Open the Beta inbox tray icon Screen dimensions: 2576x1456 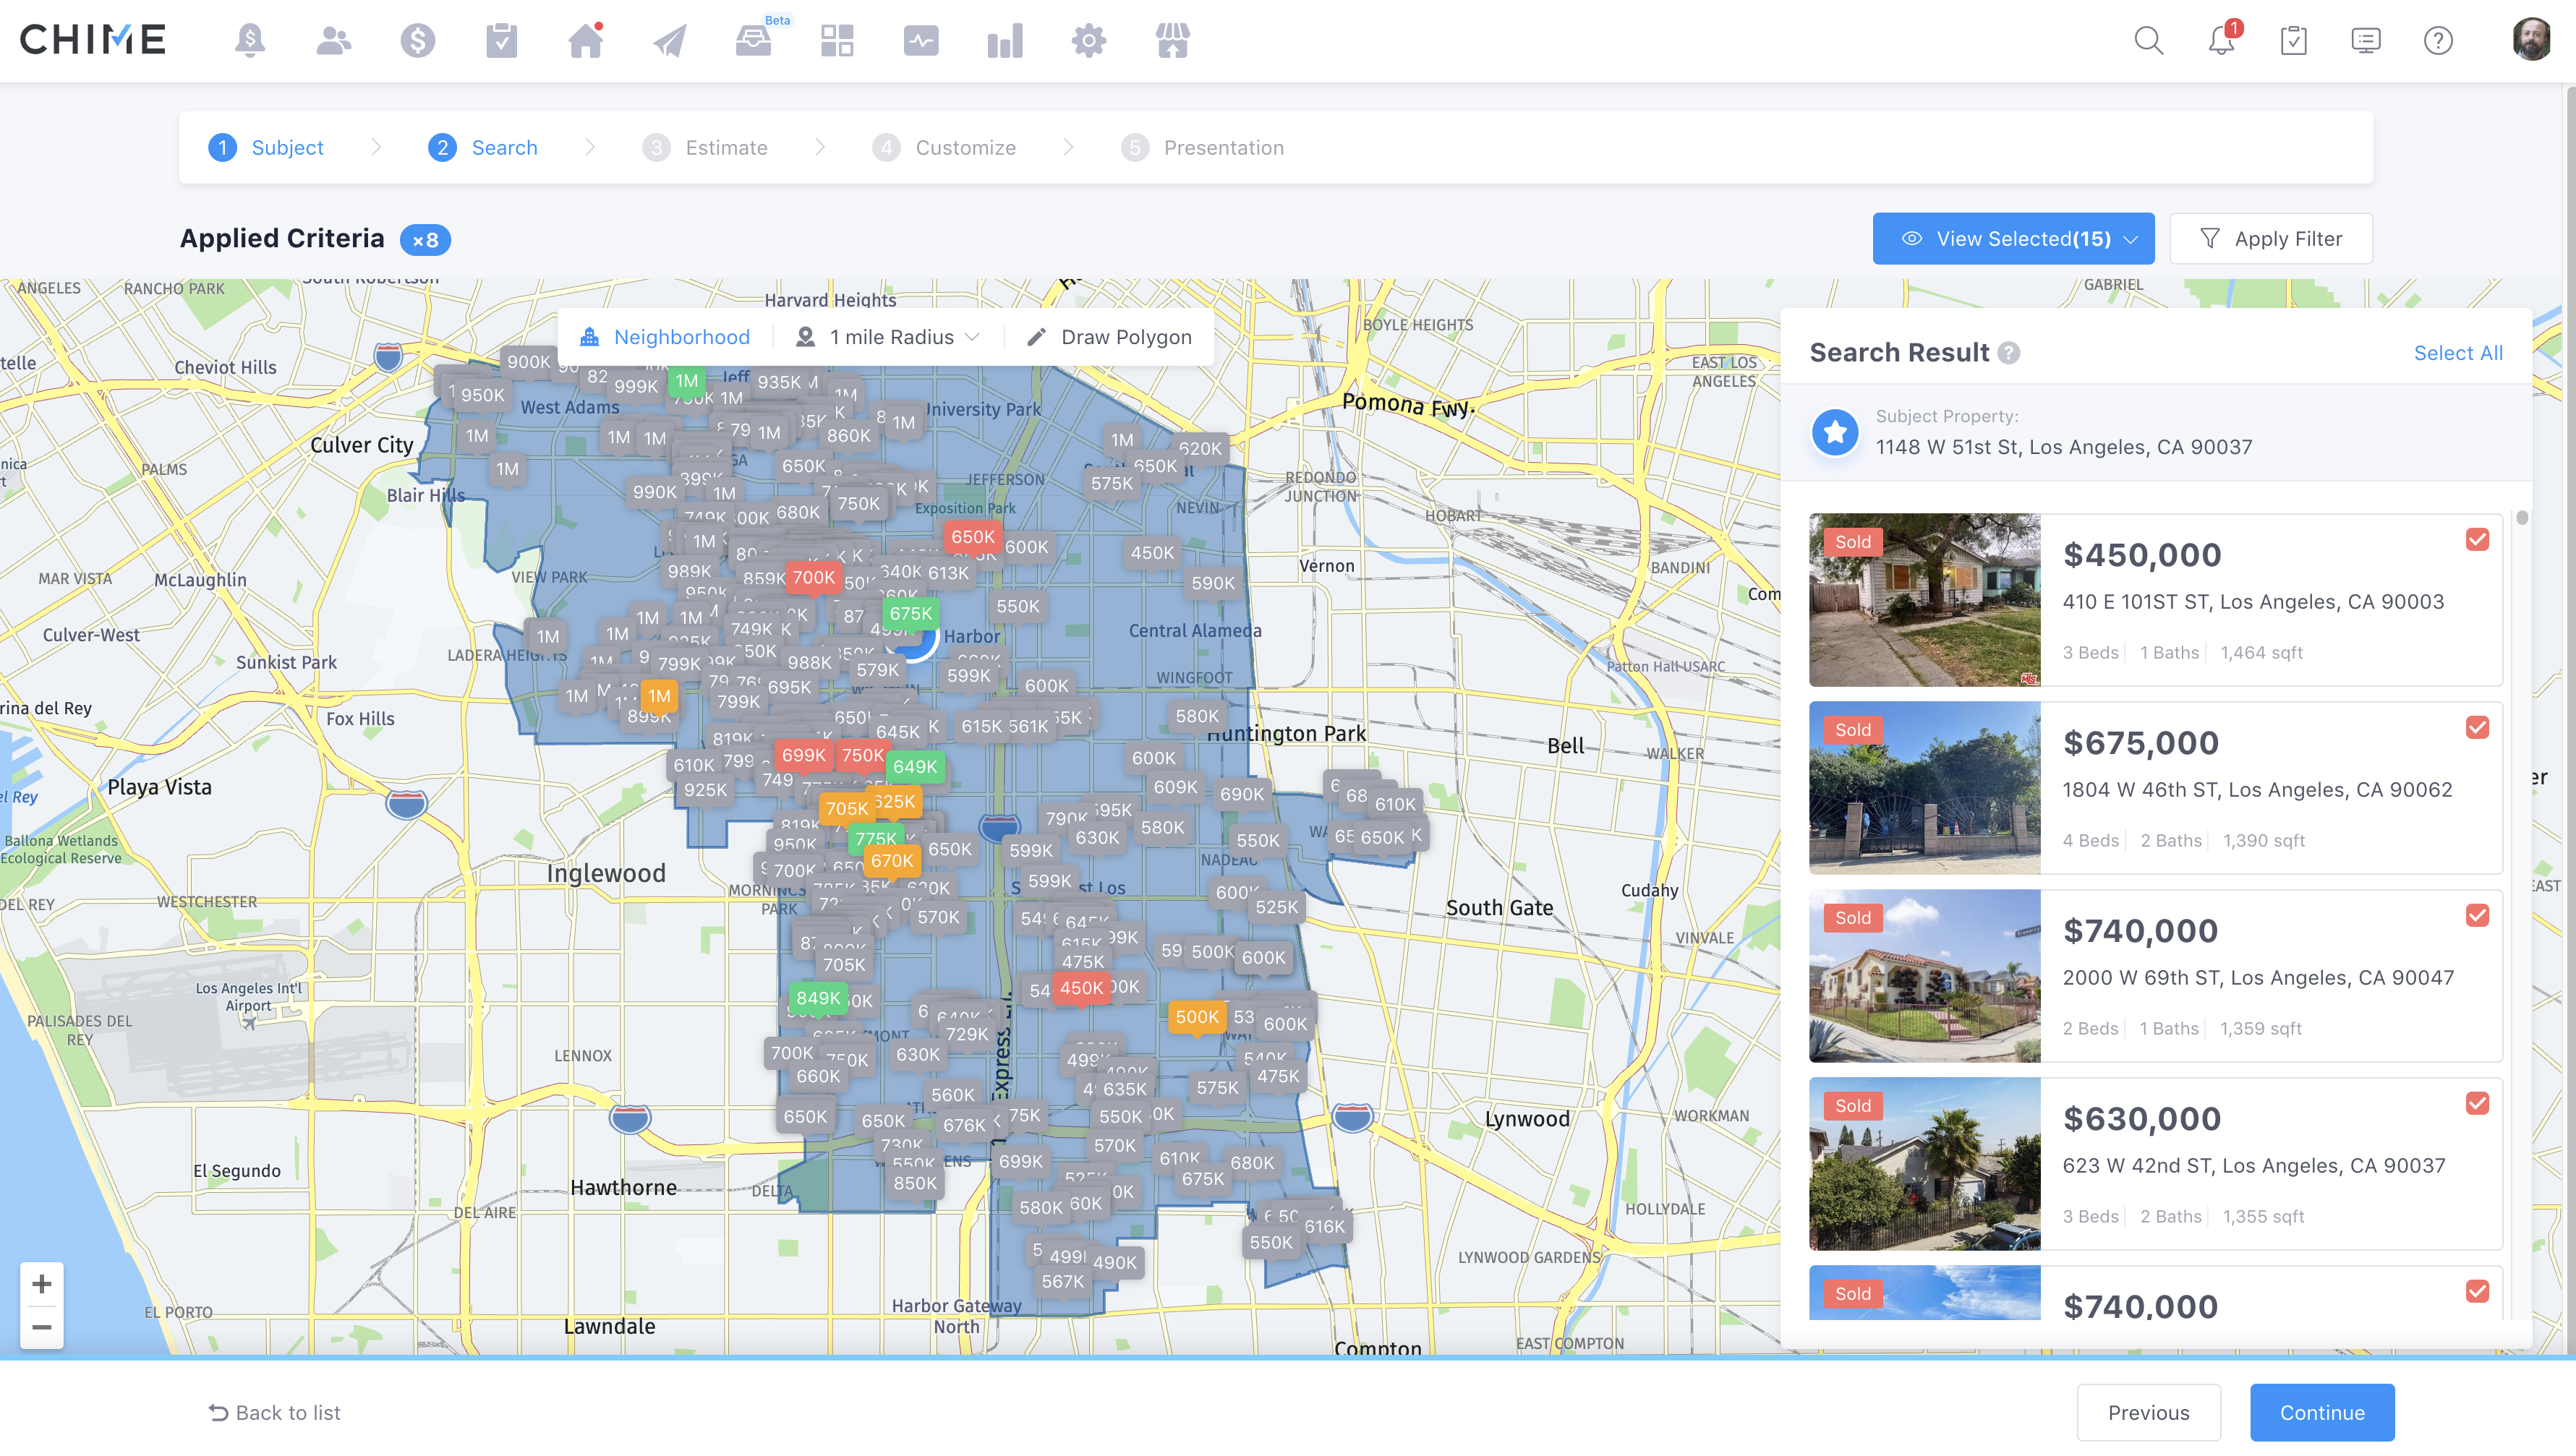754,41
